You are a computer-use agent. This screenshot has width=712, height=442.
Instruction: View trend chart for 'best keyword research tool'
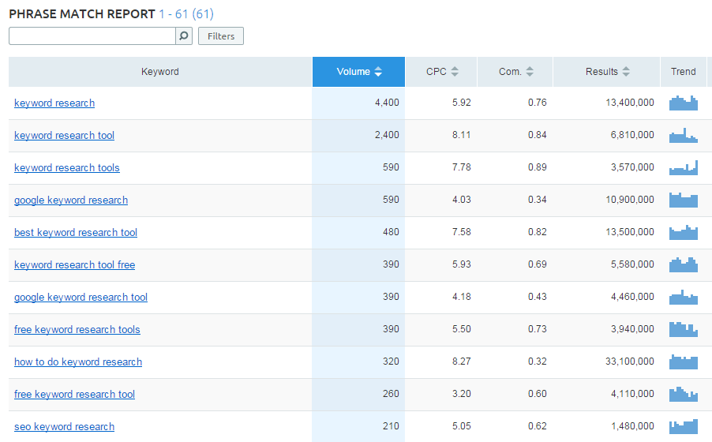684,232
